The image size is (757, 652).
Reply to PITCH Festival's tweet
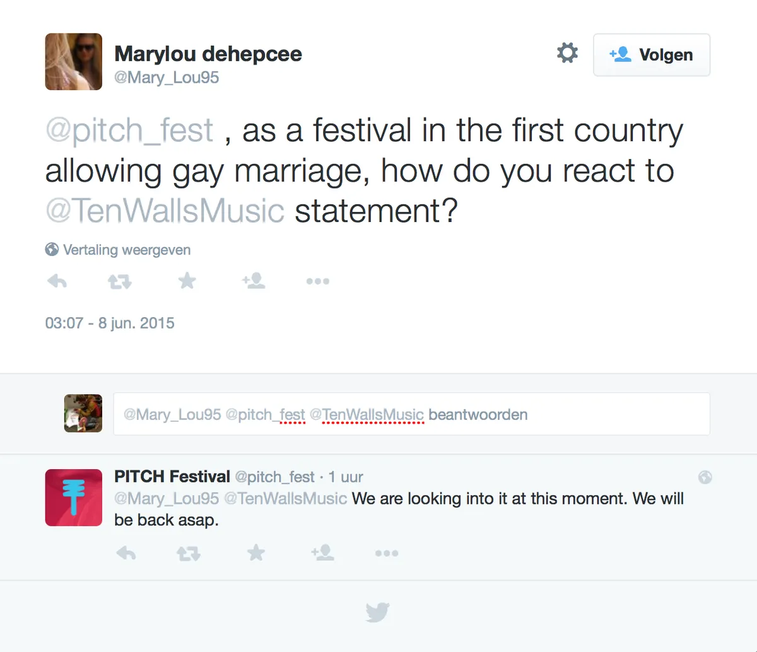tap(126, 553)
